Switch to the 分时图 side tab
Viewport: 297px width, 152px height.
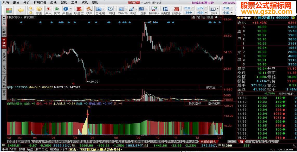[x=4, y=32]
